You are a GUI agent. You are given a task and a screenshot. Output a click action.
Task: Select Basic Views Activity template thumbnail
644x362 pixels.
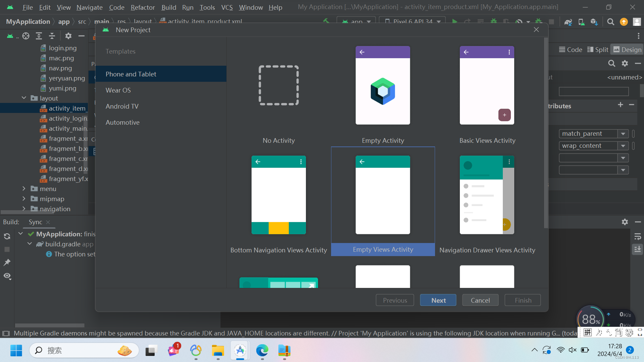[487, 85]
